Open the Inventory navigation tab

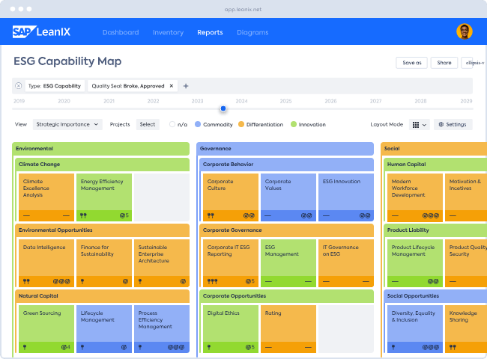[x=168, y=32]
